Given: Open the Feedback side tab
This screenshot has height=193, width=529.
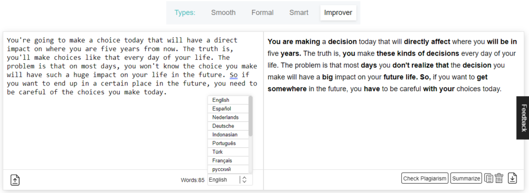Looking at the screenshot, I should [523, 118].
